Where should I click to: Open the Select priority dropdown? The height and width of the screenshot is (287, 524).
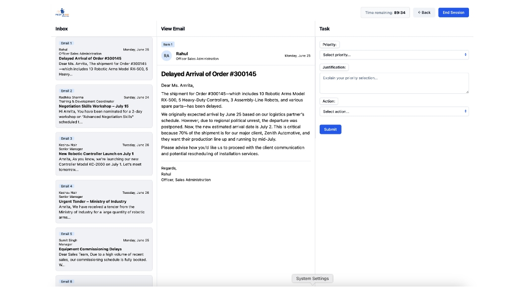tap(394, 55)
